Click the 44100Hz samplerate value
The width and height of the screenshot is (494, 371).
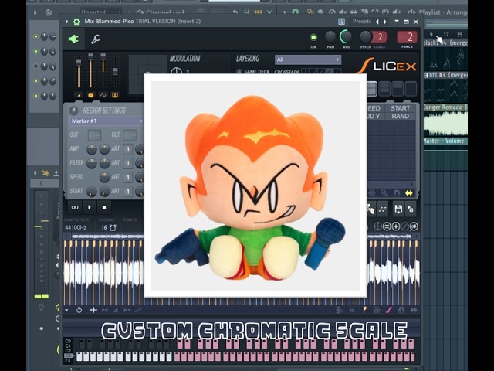(x=76, y=227)
